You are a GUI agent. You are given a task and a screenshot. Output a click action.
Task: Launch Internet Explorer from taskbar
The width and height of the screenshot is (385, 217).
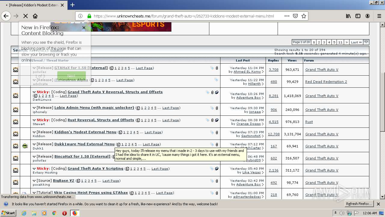tap(24, 213)
